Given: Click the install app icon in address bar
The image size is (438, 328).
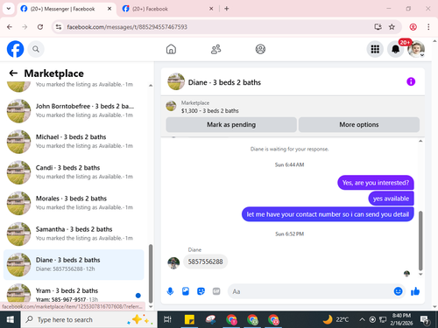Looking at the screenshot, I should click(x=378, y=27).
